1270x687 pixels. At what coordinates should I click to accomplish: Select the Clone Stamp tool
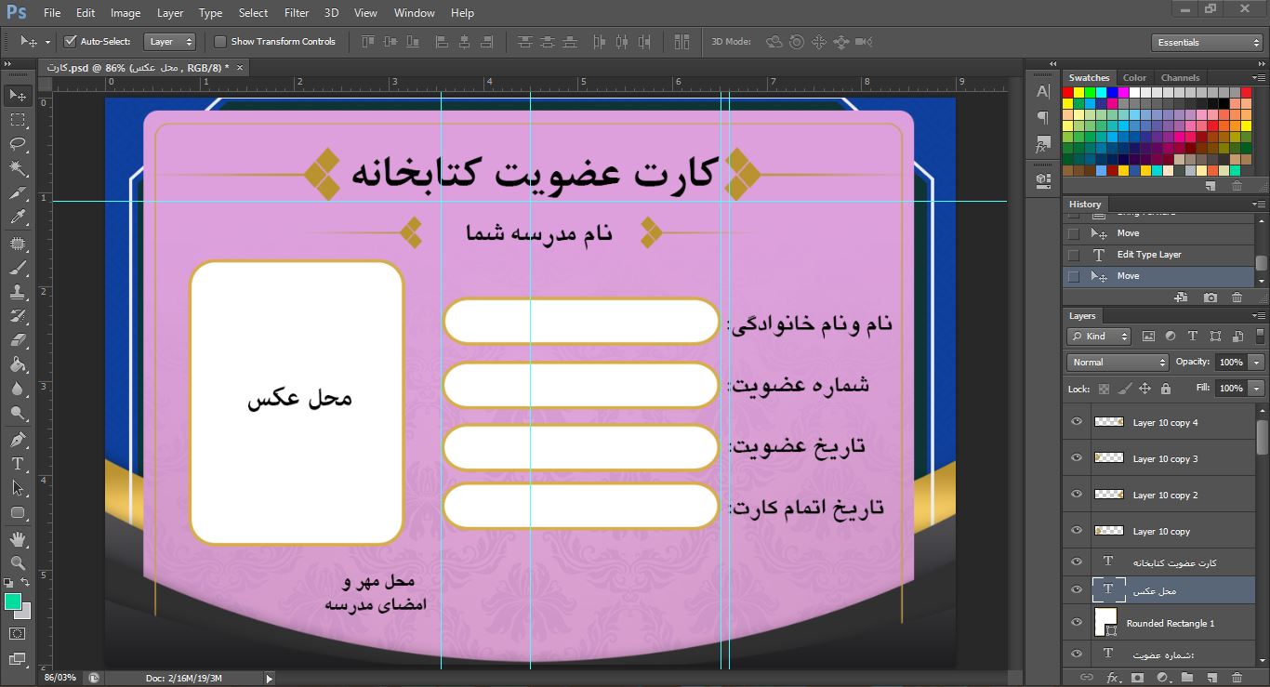click(x=18, y=292)
